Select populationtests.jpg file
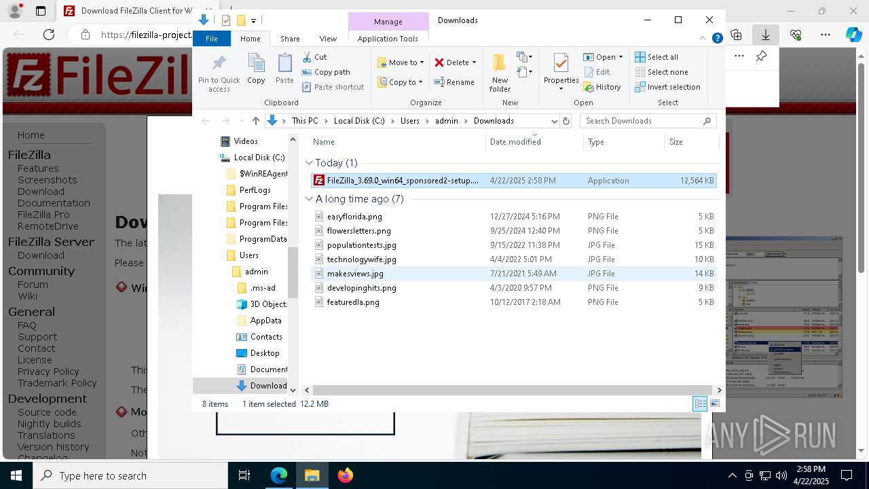 [x=513, y=245]
